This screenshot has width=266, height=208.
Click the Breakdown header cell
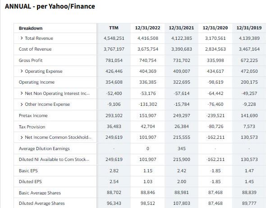pos(31,28)
